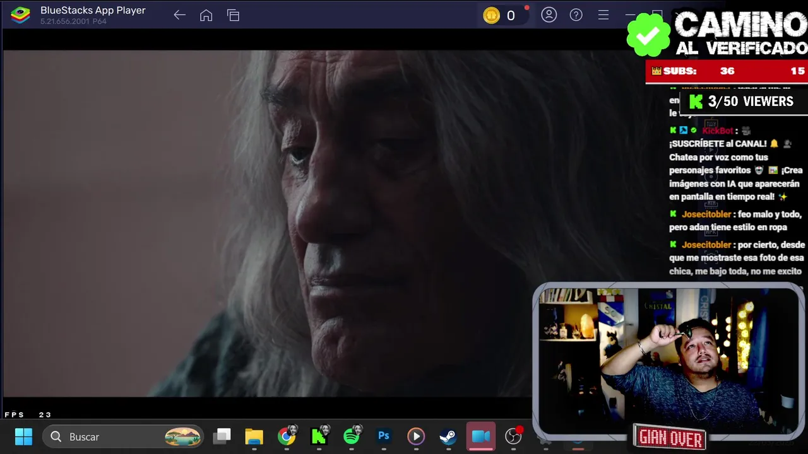Screen dimensions: 808x454
Task: Open the Windows Start menu
Action: coord(23,436)
